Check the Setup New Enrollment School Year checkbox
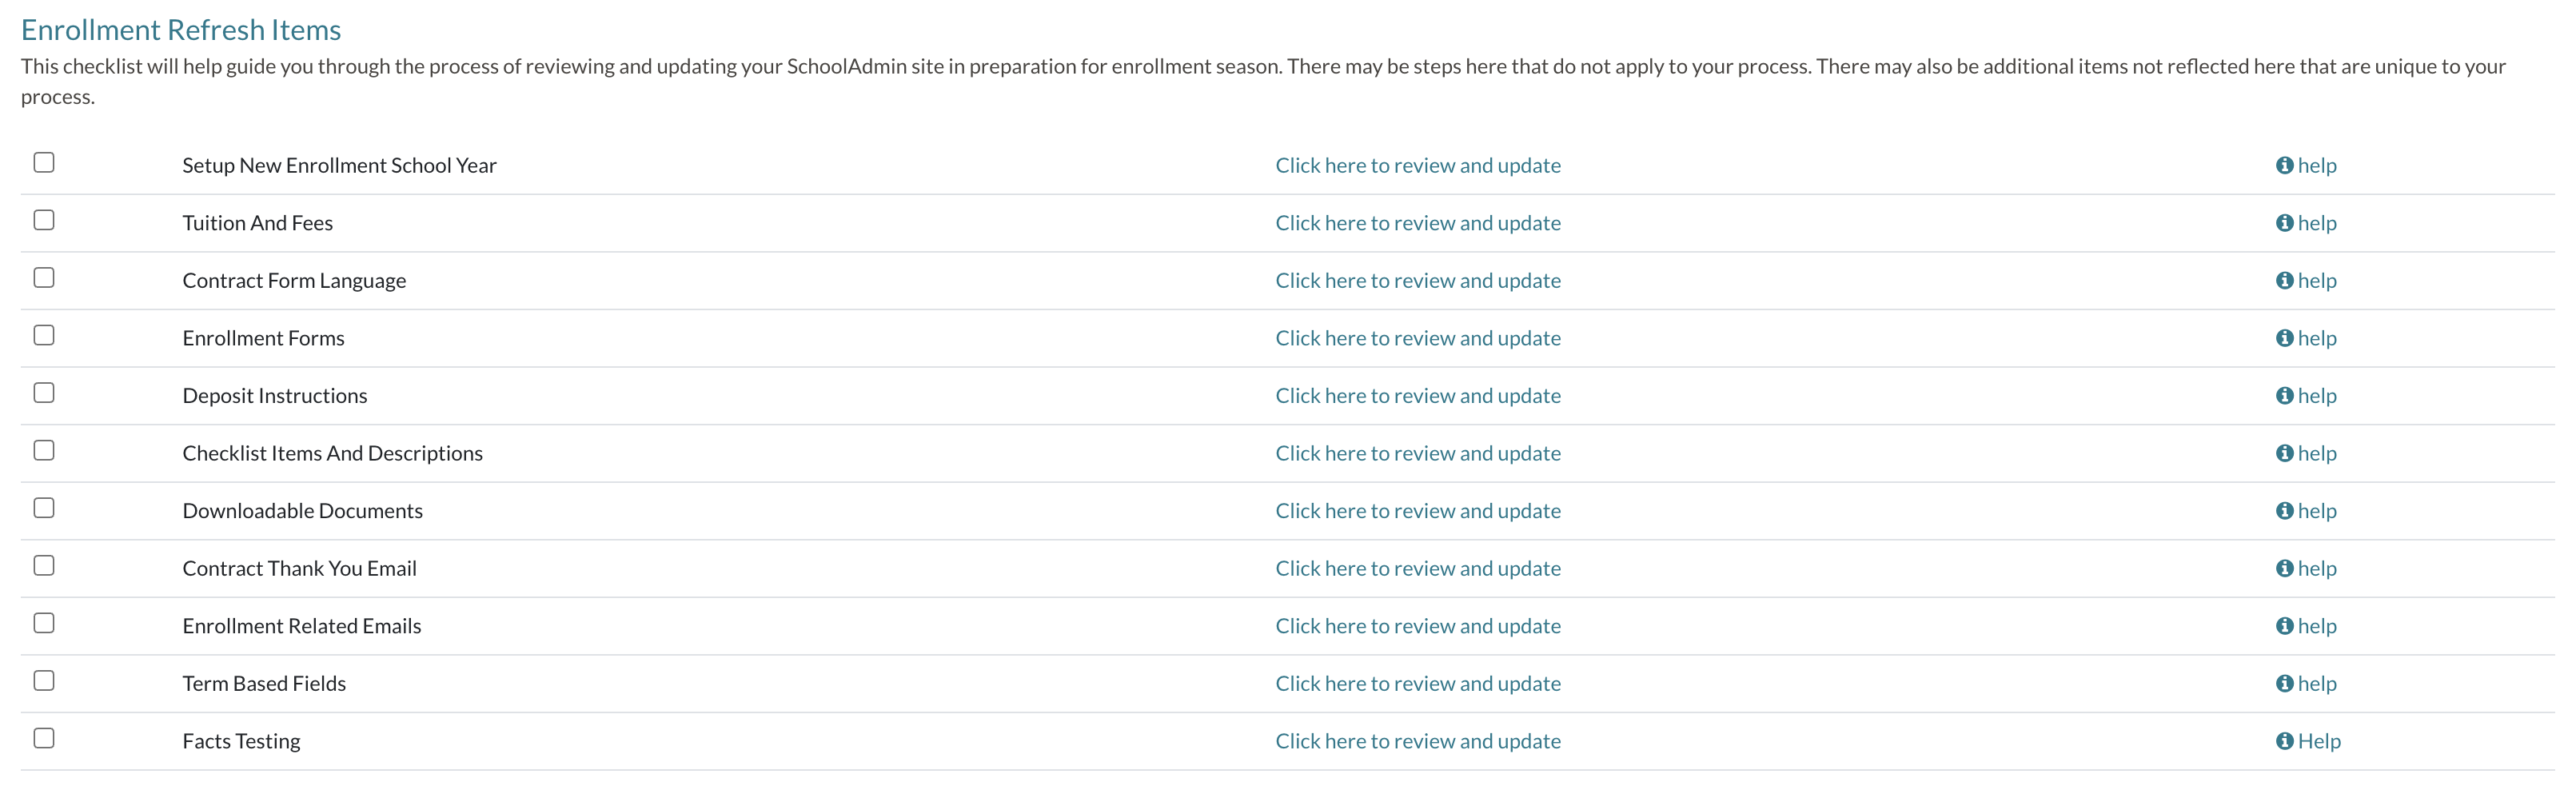The height and width of the screenshot is (790, 2576). (x=43, y=162)
